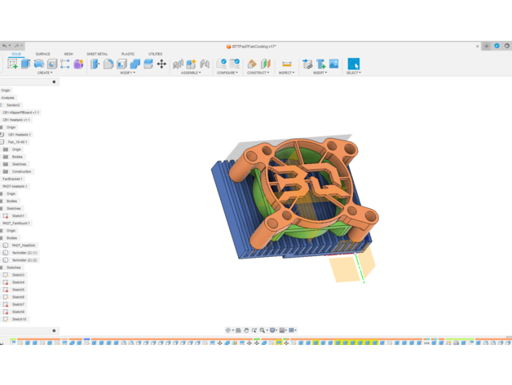Click the Move/Copy cross-arrows icon

click(161, 64)
